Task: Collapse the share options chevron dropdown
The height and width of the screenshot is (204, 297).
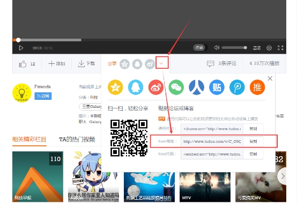Action: (161, 63)
